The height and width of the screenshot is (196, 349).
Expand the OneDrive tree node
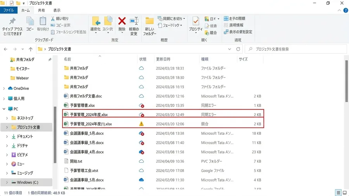pyautogui.click(x=4, y=88)
